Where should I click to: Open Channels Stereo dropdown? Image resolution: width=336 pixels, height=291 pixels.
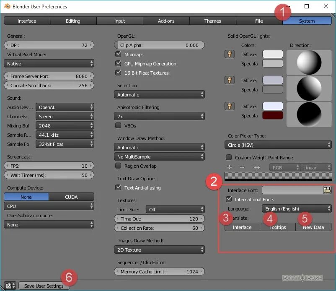(65, 116)
